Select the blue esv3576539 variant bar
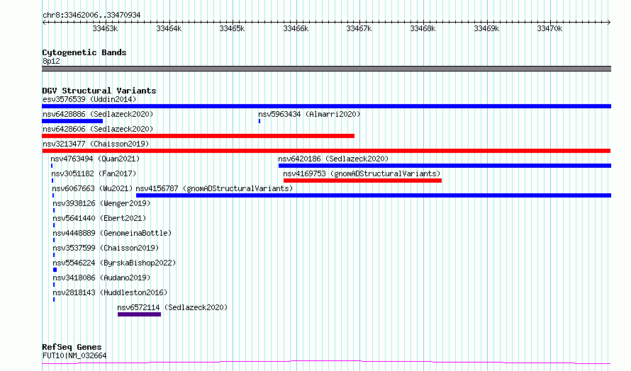This screenshot has width=631, height=371. 326,106
